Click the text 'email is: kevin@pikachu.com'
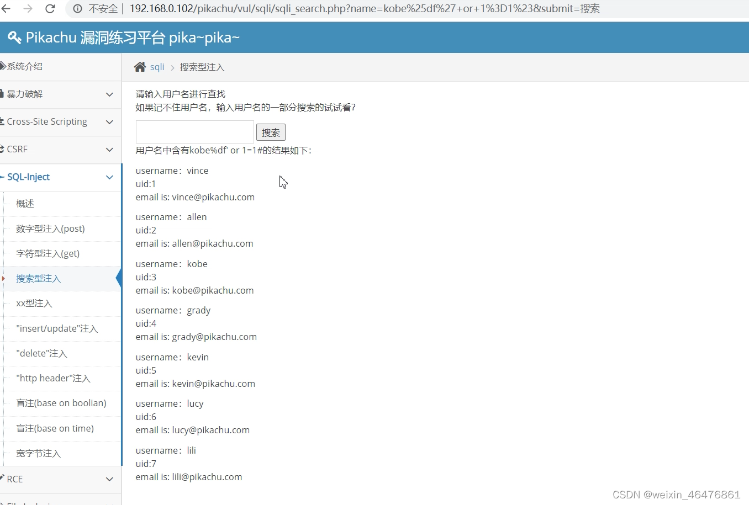Viewport: 749px width, 505px height. [x=196, y=384]
